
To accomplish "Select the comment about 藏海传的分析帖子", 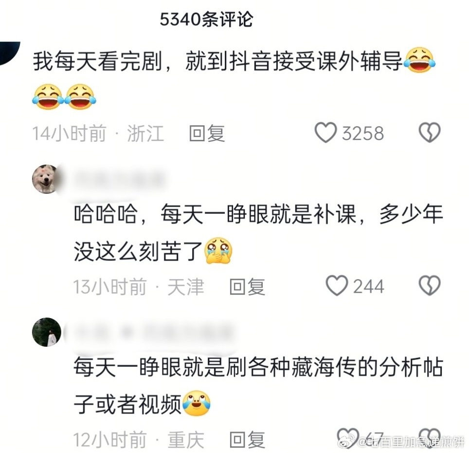I will [x=258, y=386].
